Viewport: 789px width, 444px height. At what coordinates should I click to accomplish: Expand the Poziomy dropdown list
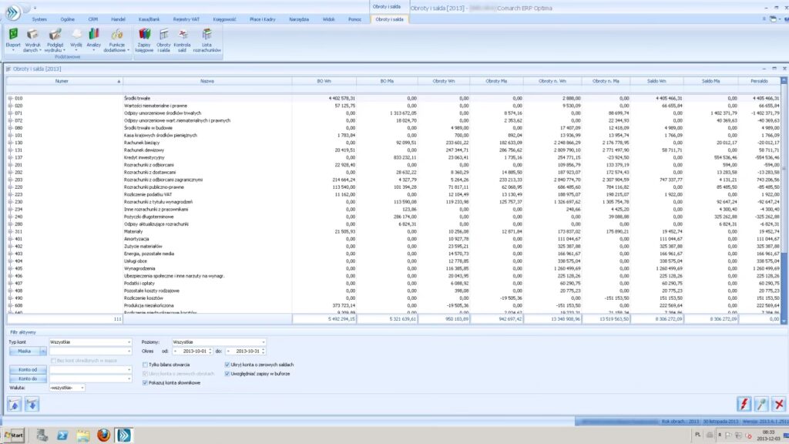(x=263, y=341)
